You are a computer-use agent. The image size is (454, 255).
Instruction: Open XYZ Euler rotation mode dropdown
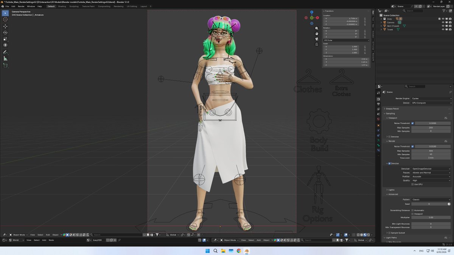346,40
